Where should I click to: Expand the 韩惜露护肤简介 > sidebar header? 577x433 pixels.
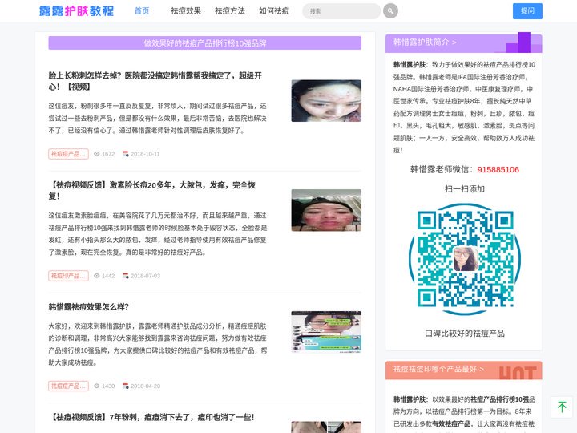[464, 42]
